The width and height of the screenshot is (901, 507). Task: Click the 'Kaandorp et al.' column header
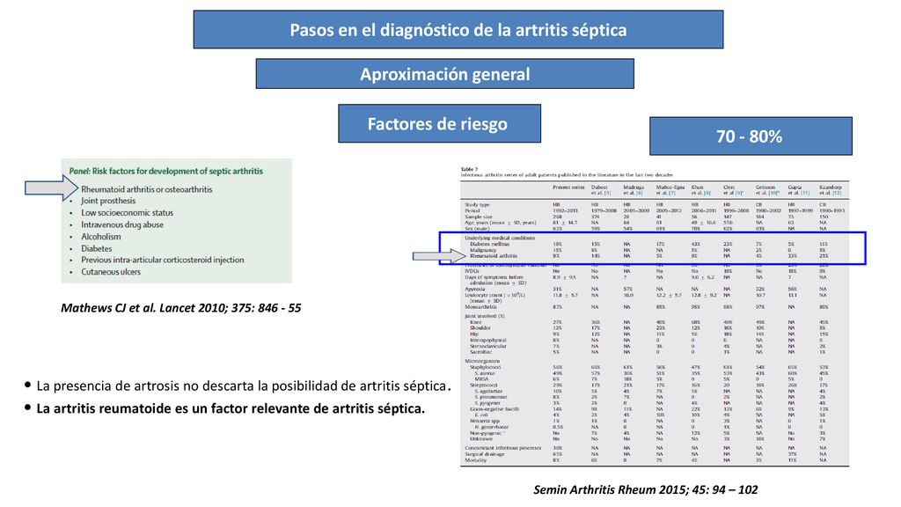[x=831, y=190]
